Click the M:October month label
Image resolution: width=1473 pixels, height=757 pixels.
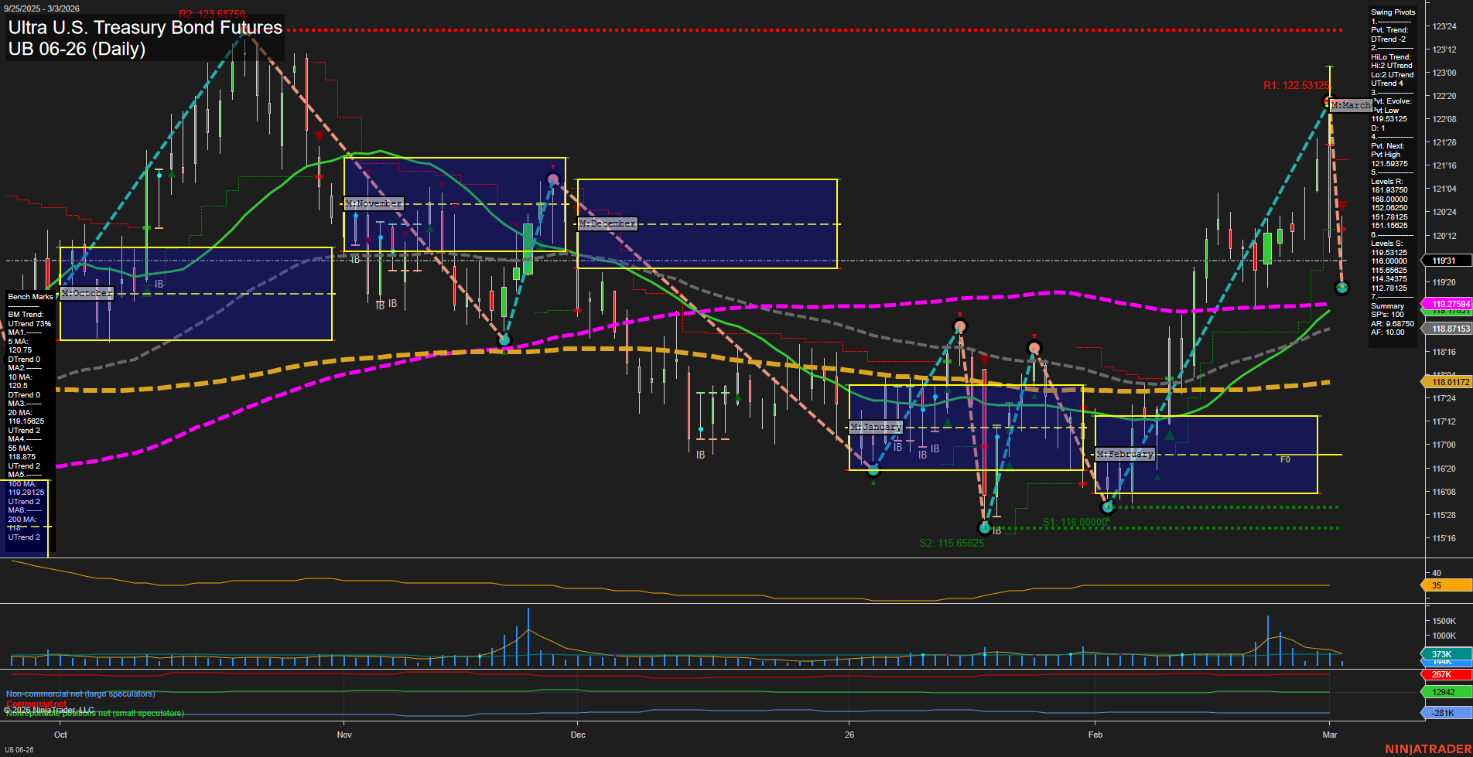pos(87,294)
